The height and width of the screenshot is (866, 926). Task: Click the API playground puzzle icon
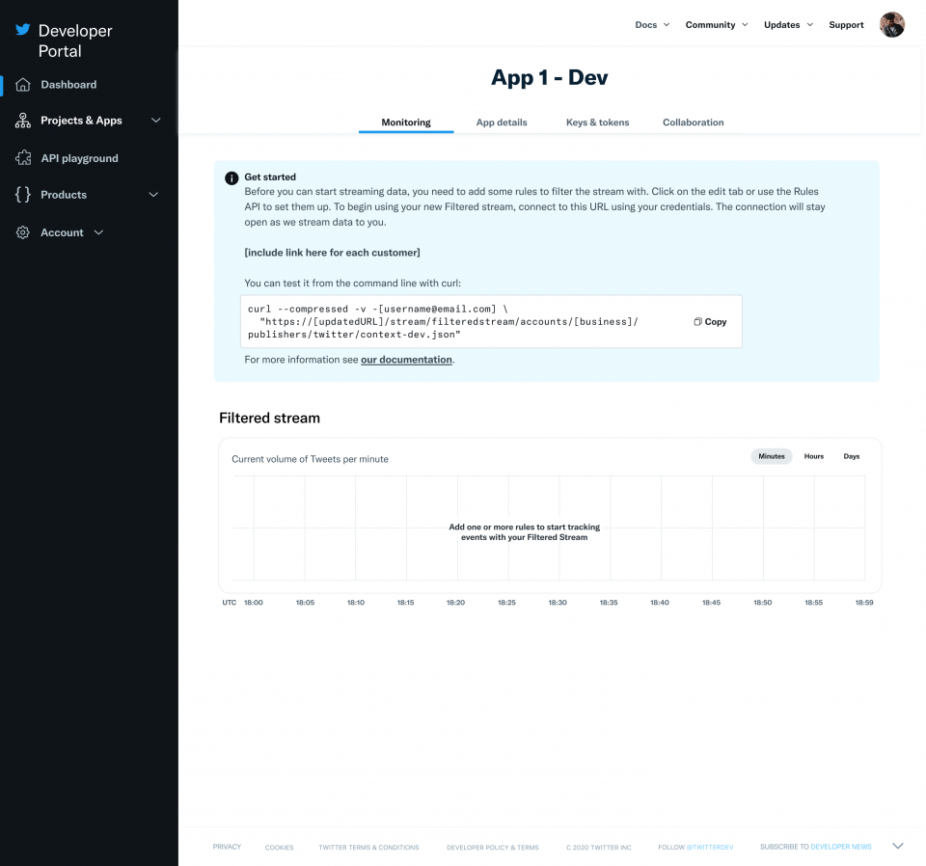[x=23, y=157]
